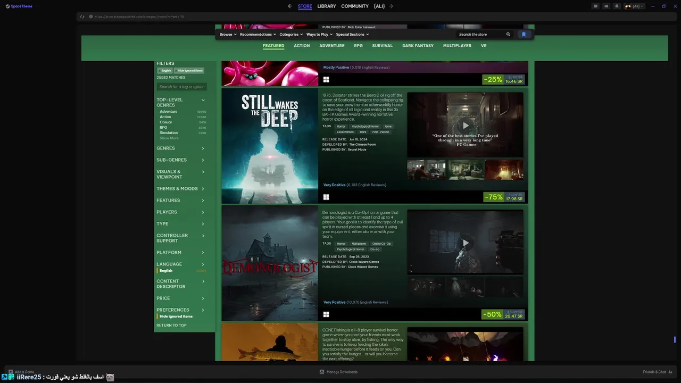Expand the Sub-Genres filter section

tap(181, 160)
